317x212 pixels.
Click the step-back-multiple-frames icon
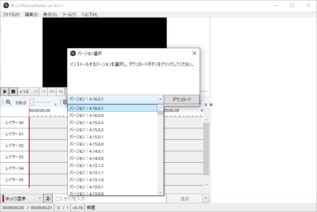[52, 92]
